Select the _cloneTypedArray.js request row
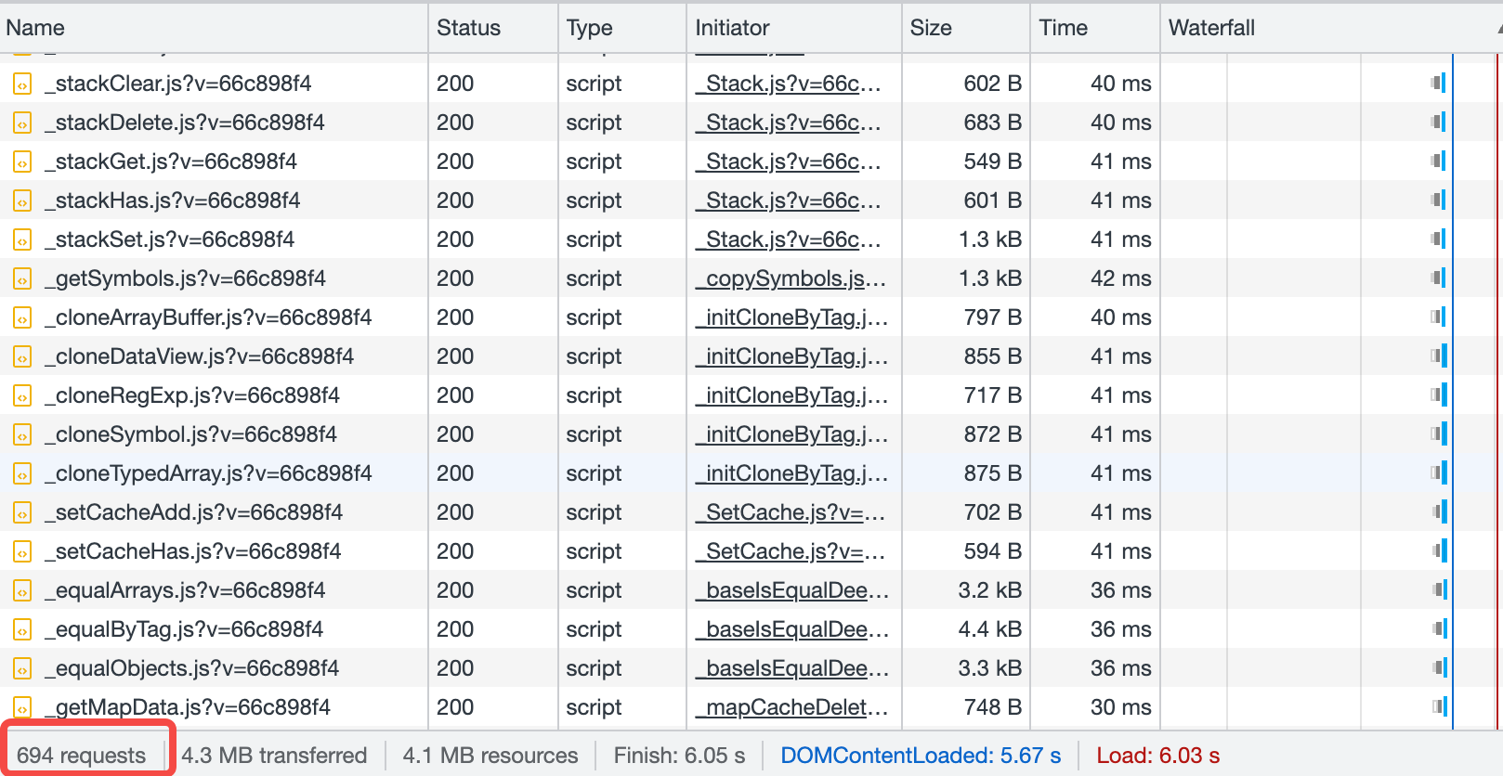The image size is (1503, 776). (214, 473)
